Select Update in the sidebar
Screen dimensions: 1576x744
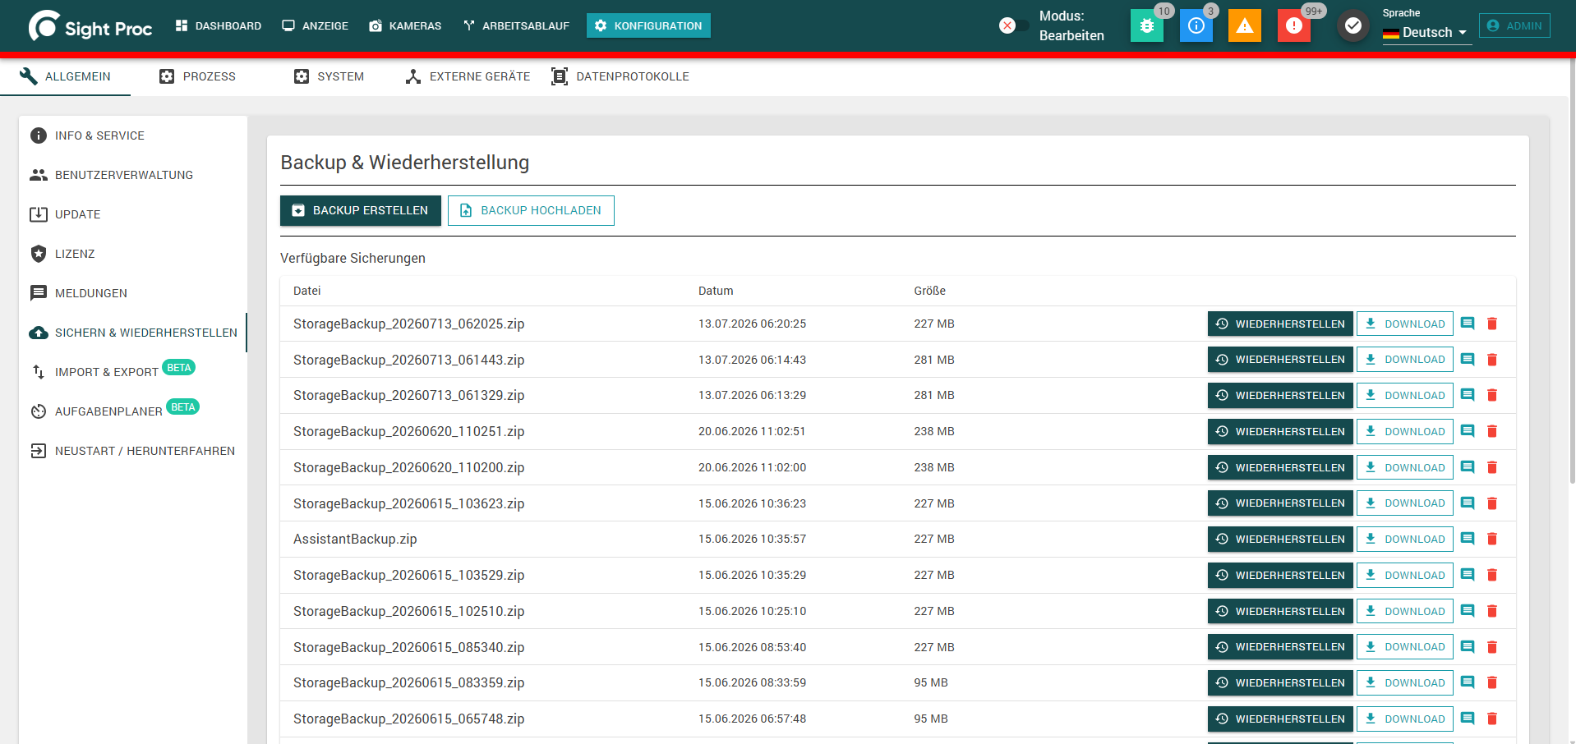pyautogui.click(x=133, y=214)
